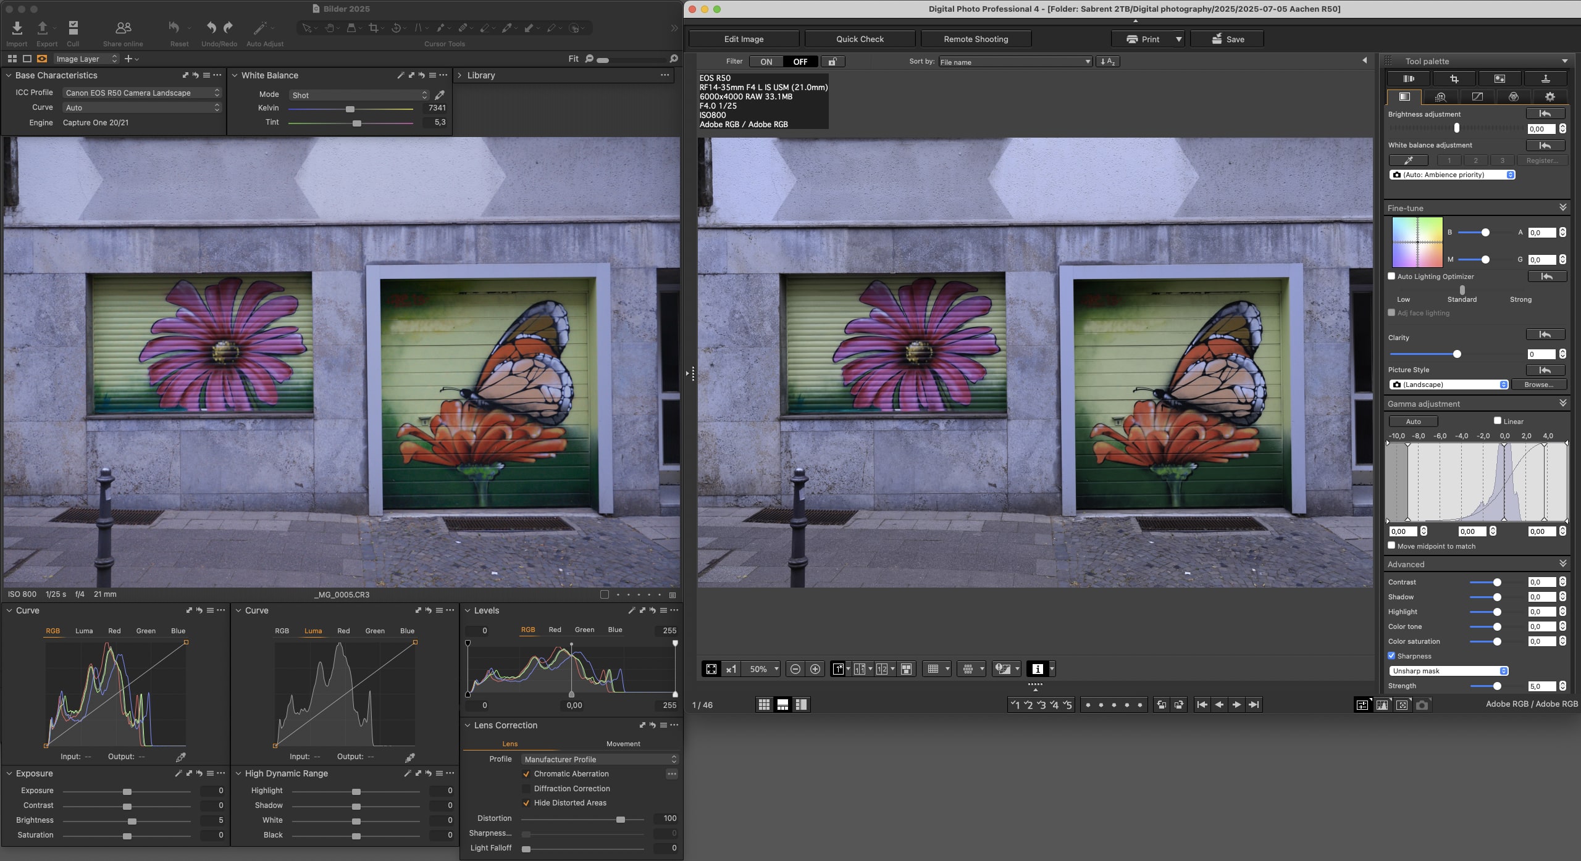
Task: Pick white balance with the eyedropper icon
Action: [x=440, y=95]
